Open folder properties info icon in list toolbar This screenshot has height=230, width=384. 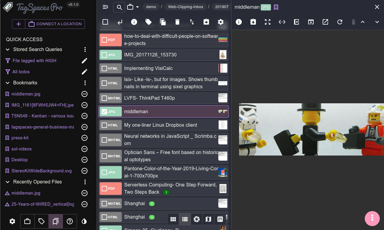click(134, 22)
